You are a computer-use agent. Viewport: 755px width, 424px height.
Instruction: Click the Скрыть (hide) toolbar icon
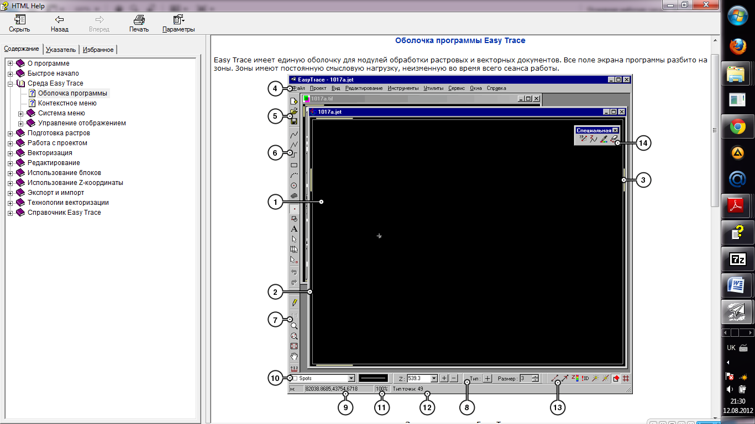(19, 20)
